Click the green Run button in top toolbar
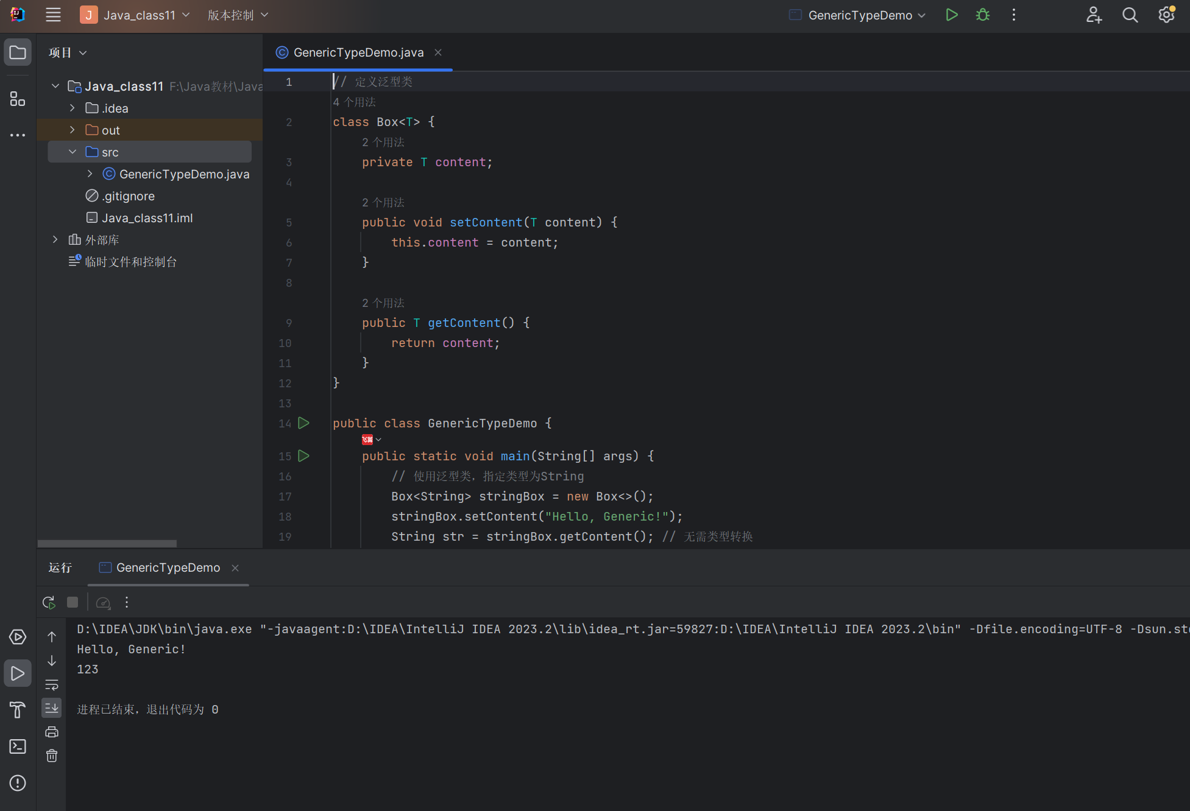The width and height of the screenshot is (1190, 811). pyautogui.click(x=951, y=15)
